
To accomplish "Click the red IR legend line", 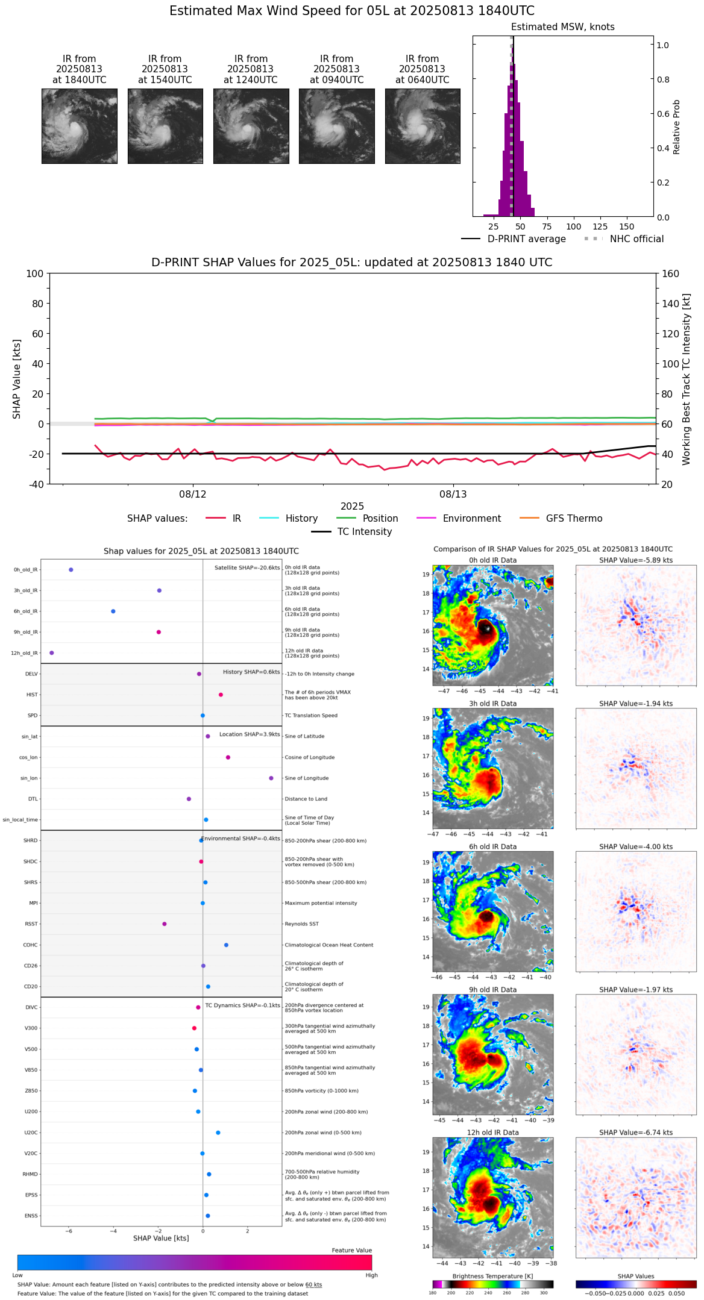I will [x=216, y=518].
